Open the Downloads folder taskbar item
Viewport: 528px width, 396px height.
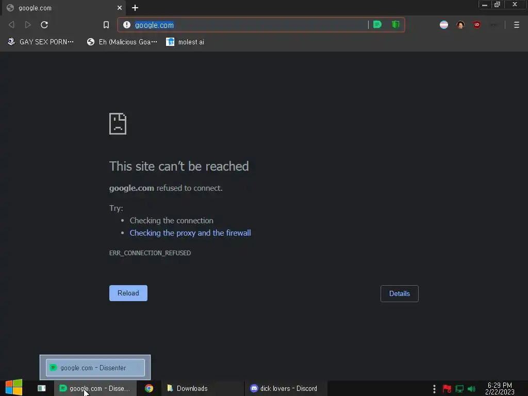(202, 388)
